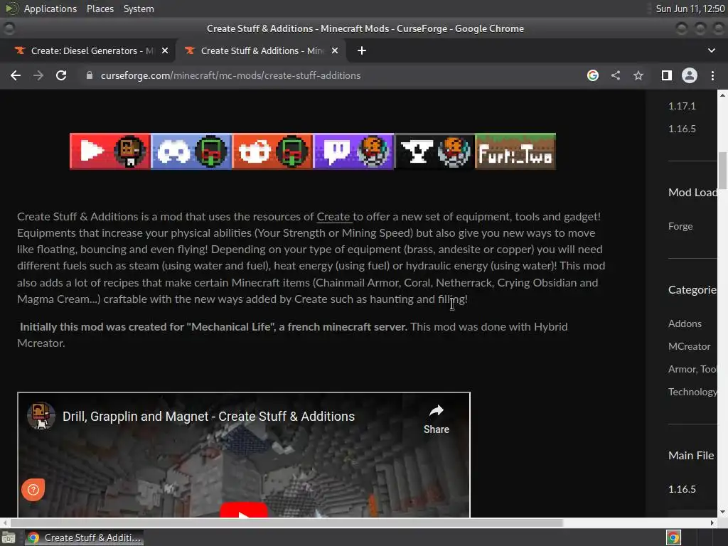
Task: Toggle Chrome side panel
Action: pos(666,75)
